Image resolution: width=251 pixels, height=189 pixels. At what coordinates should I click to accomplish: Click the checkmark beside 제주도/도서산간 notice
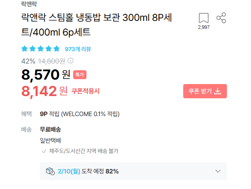tap(44, 151)
